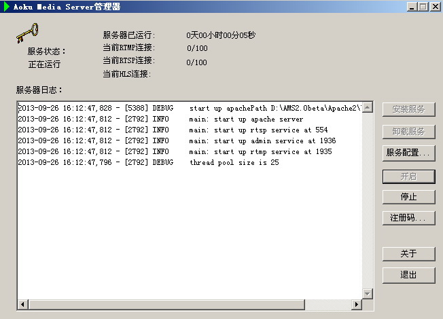443x319 pixels.
Task: Click the 开启 start button
Action: point(408,176)
